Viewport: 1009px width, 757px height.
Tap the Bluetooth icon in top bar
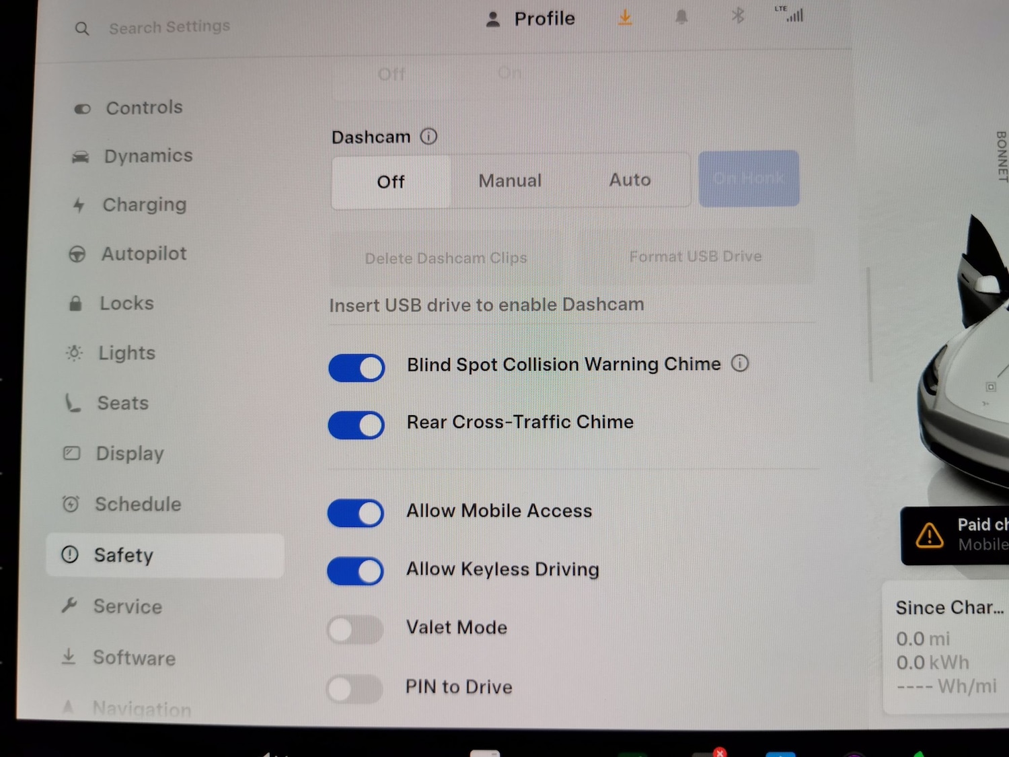coord(738,15)
